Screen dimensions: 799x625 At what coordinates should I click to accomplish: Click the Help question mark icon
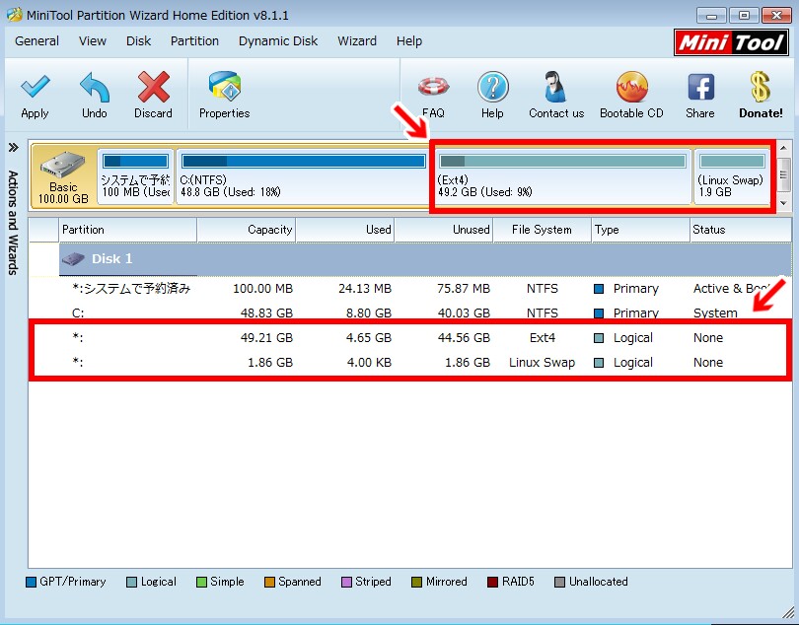[493, 87]
